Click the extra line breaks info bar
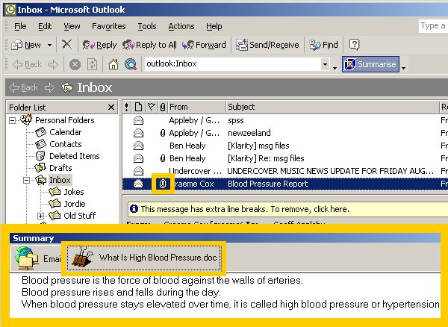 tap(287, 209)
